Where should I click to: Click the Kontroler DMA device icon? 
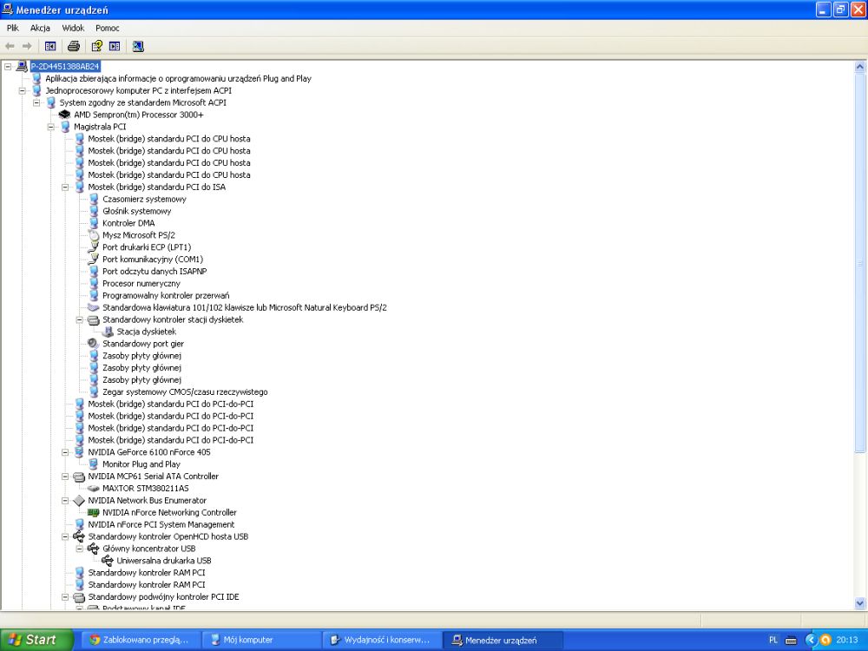[94, 223]
